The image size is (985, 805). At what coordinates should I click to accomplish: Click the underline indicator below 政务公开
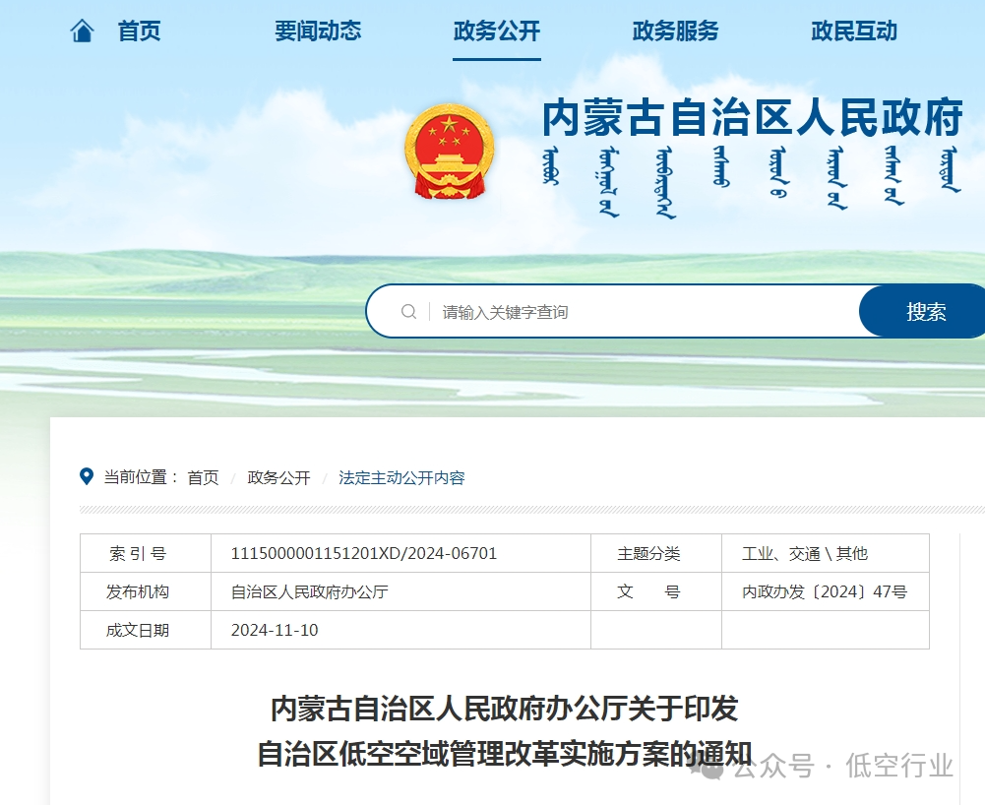[496, 61]
